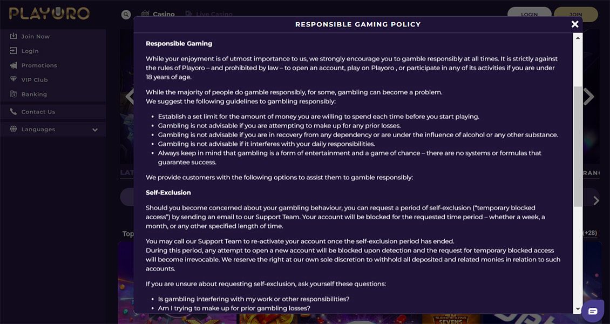Click the Contact Us phone icon
The width and height of the screenshot is (610, 324).
pyautogui.click(x=13, y=112)
